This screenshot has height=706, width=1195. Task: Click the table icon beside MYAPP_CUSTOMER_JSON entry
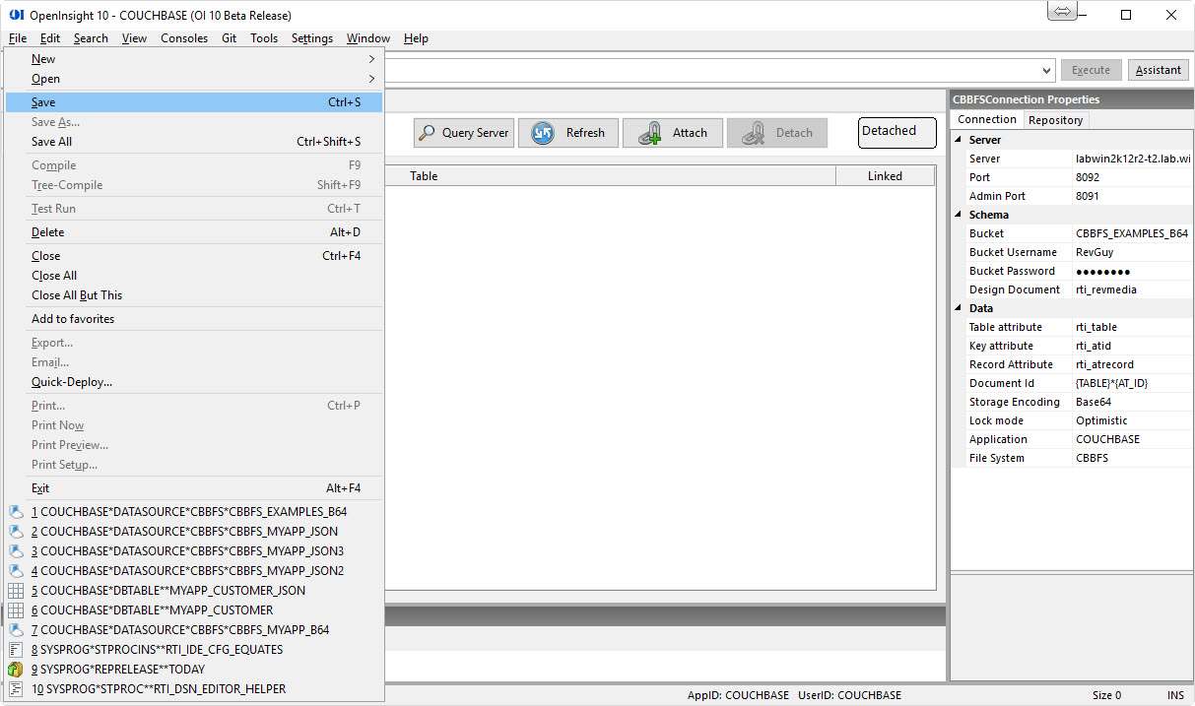coord(16,591)
